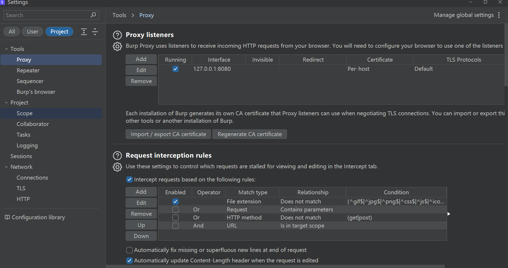Click the settings Search input field
Screen dimensions: 508x268
[x=47, y=15]
